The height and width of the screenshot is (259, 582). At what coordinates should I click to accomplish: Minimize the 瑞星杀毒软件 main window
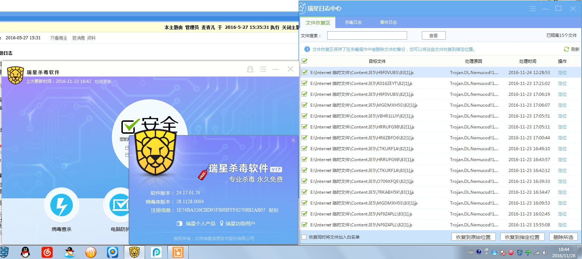276,69
